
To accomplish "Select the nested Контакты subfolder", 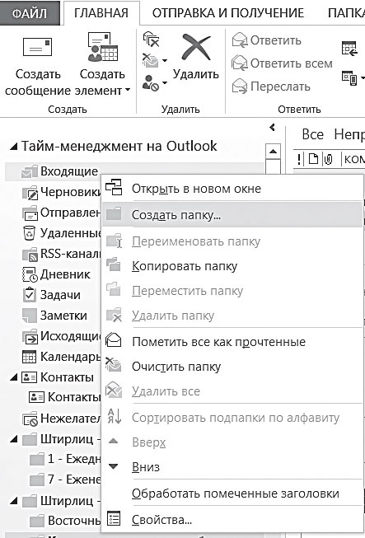I will pos(65,397).
